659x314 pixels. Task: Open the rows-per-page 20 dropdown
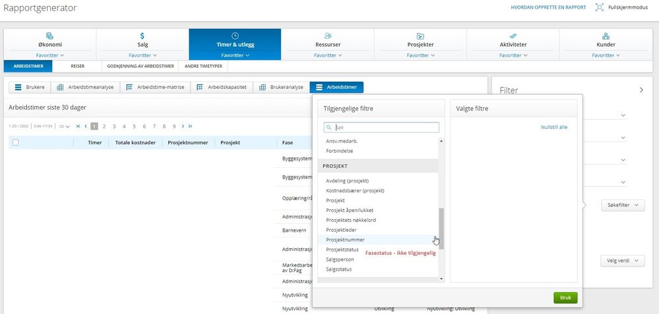click(64, 126)
